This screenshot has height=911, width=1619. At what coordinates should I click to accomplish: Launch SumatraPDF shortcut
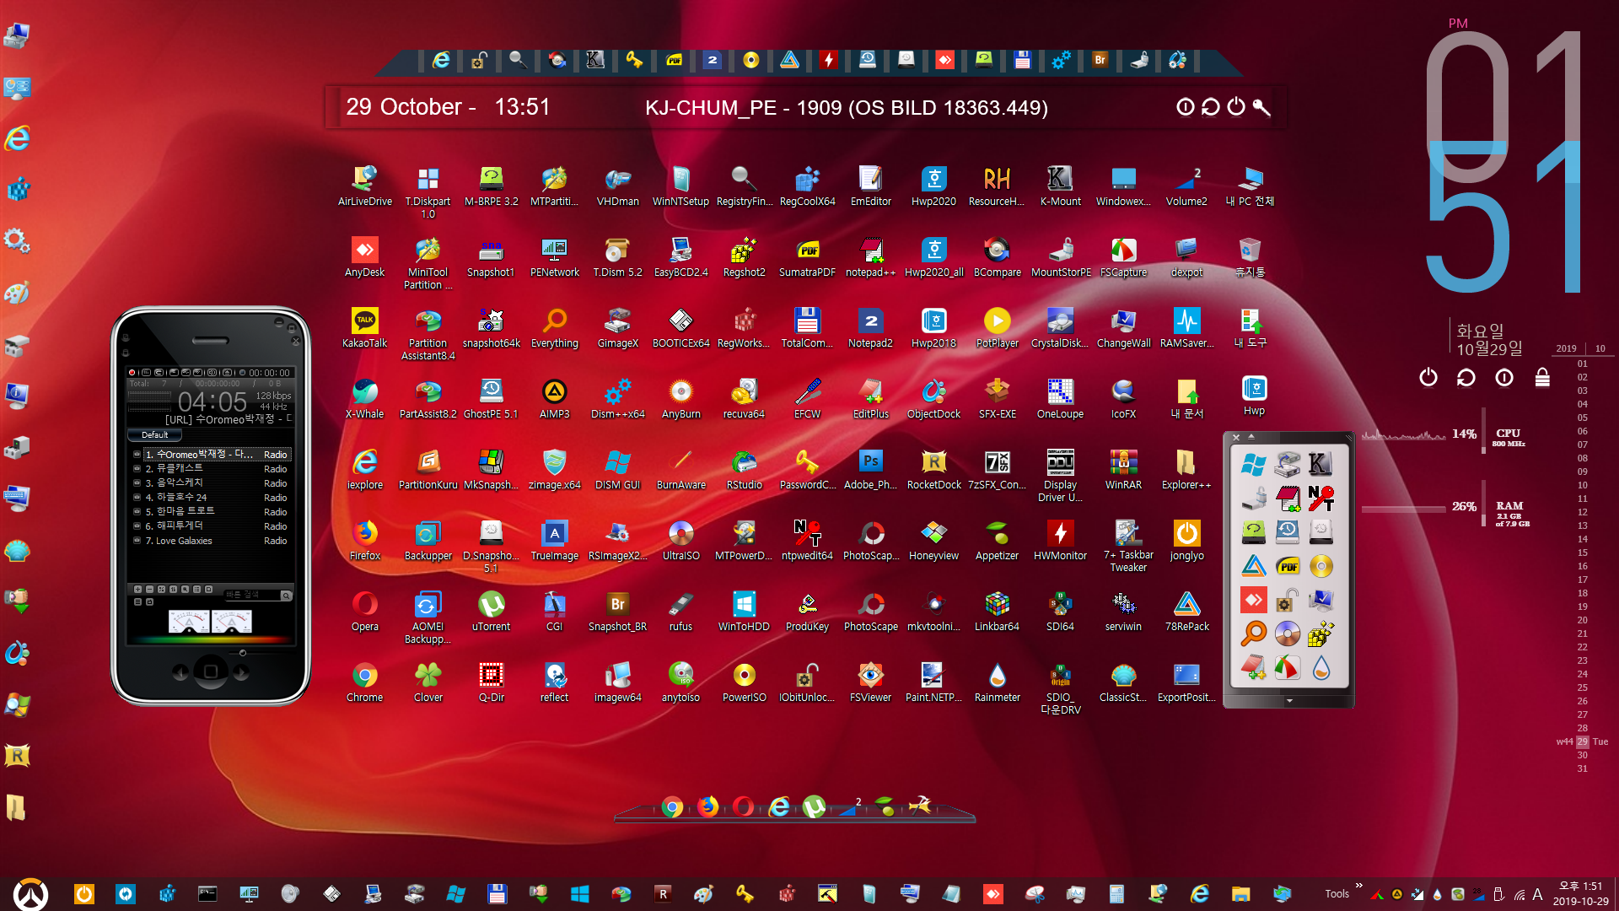pyautogui.click(x=807, y=256)
